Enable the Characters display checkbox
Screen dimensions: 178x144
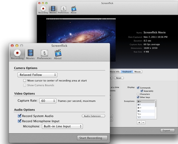pyautogui.click(x=138, y=94)
